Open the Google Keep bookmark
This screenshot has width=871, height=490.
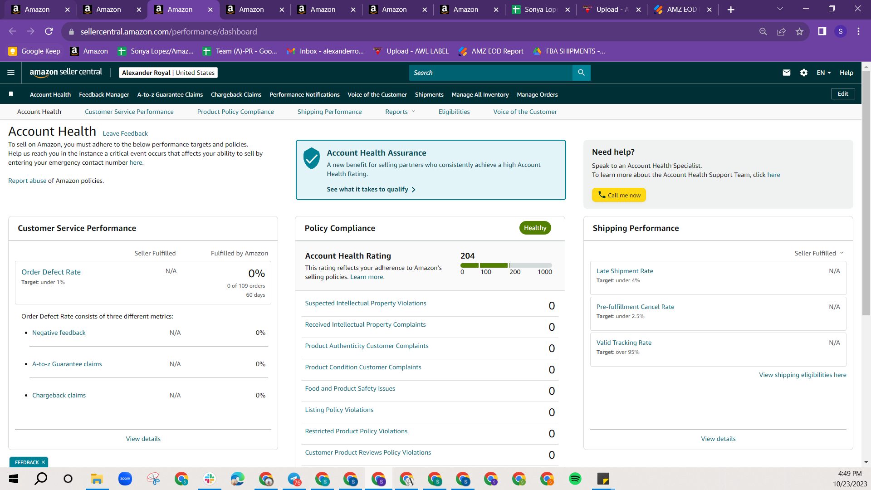pos(34,51)
